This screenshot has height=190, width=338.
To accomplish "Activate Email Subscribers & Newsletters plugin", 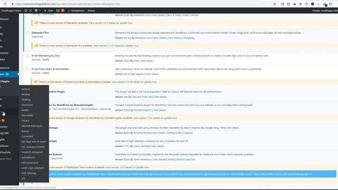I will (36, 73).
